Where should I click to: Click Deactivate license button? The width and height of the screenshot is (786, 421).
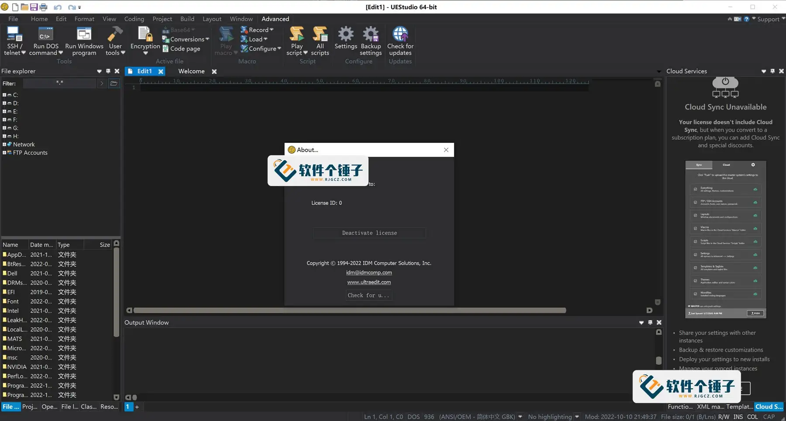369,233
